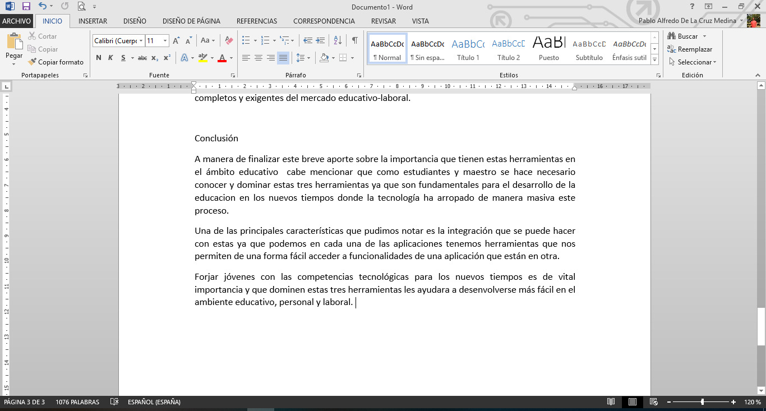Switch to Read Mode view
This screenshot has width=766, height=411.
coord(611,402)
